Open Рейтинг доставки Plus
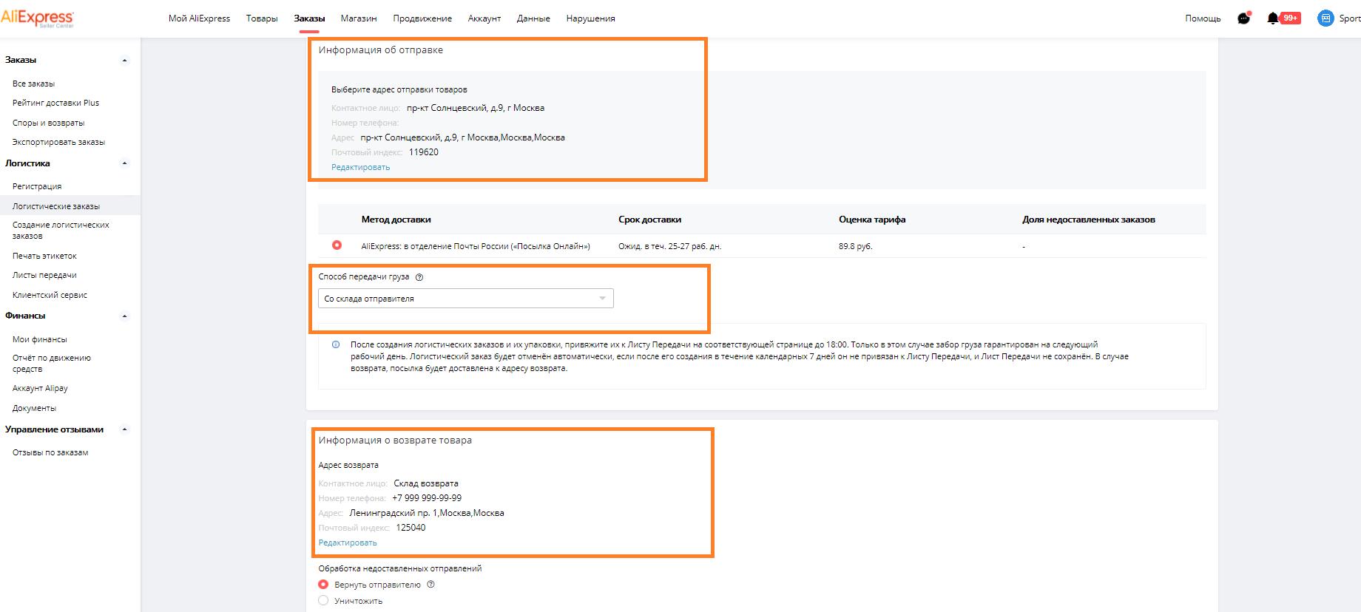 tap(55, 103)
